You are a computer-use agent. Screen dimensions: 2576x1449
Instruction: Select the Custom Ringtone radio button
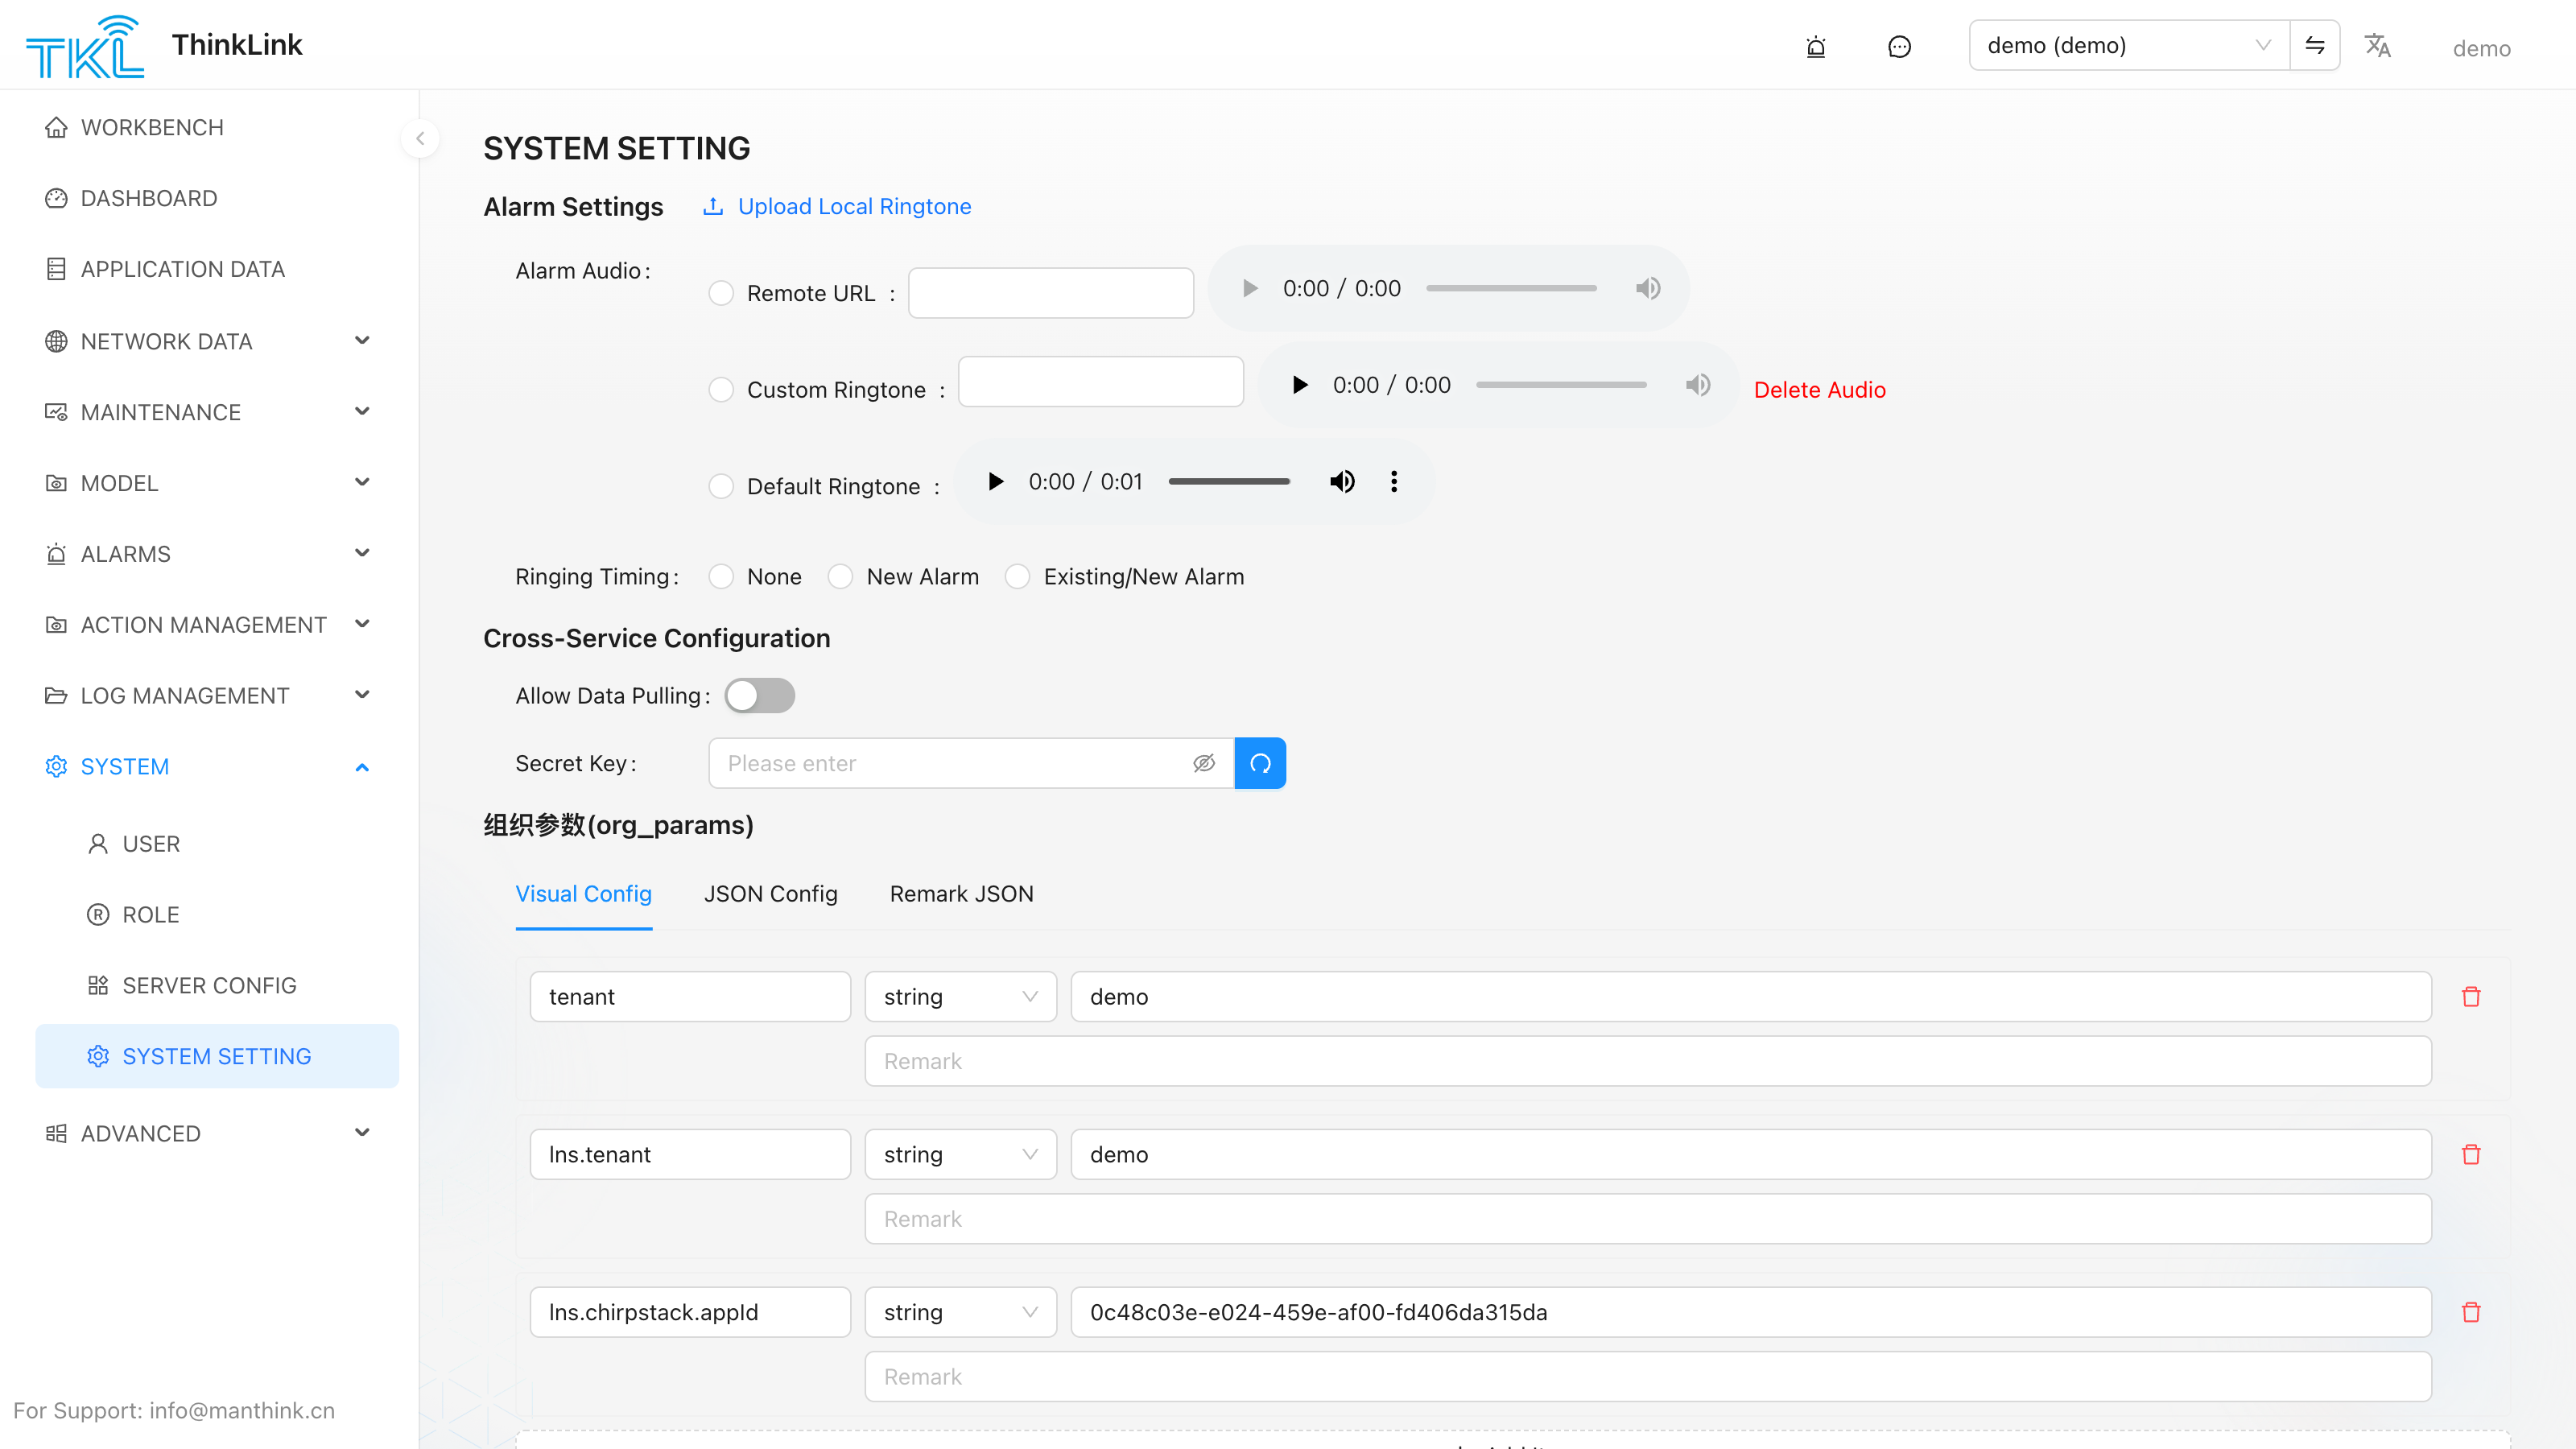tap(721, 390)
